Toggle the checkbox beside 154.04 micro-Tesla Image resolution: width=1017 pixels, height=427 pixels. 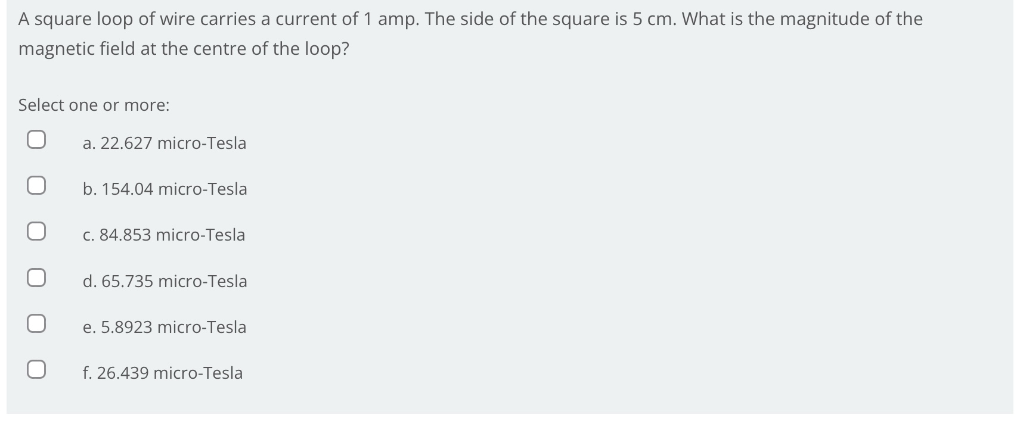click(36, 185)
